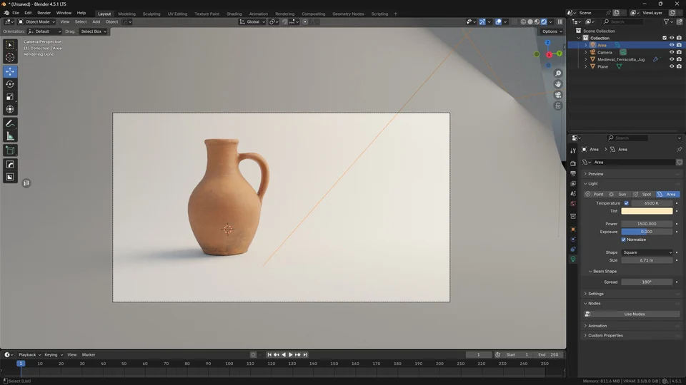The width and height of the screenshot is (686, 385).
Task: Adjust the Spread 180° slider
Action: (x=647, y=282)
